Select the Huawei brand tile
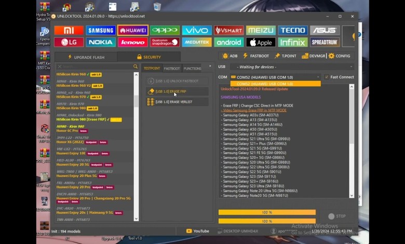 click(x=133, y=31)
